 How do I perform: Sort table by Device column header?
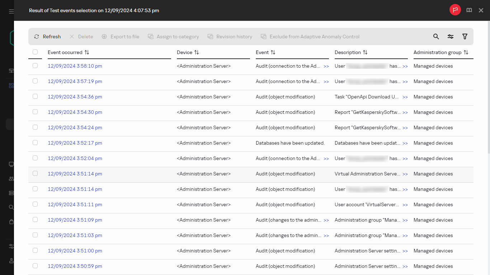[x=185, y=52]
